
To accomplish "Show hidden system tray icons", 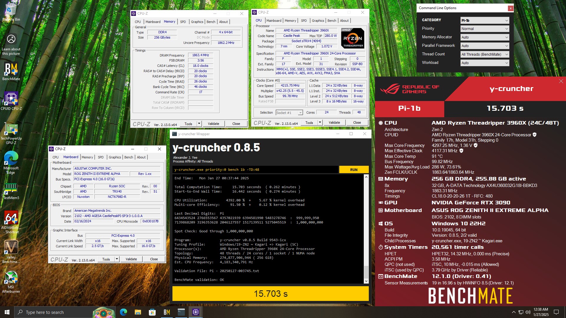I will pyautogui.click(x=514, y=312).
